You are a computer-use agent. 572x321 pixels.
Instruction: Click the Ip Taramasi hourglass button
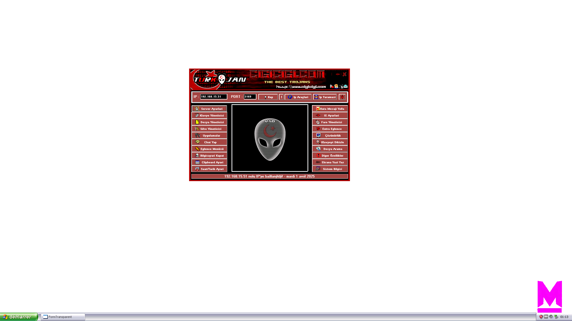click(325, 97)
